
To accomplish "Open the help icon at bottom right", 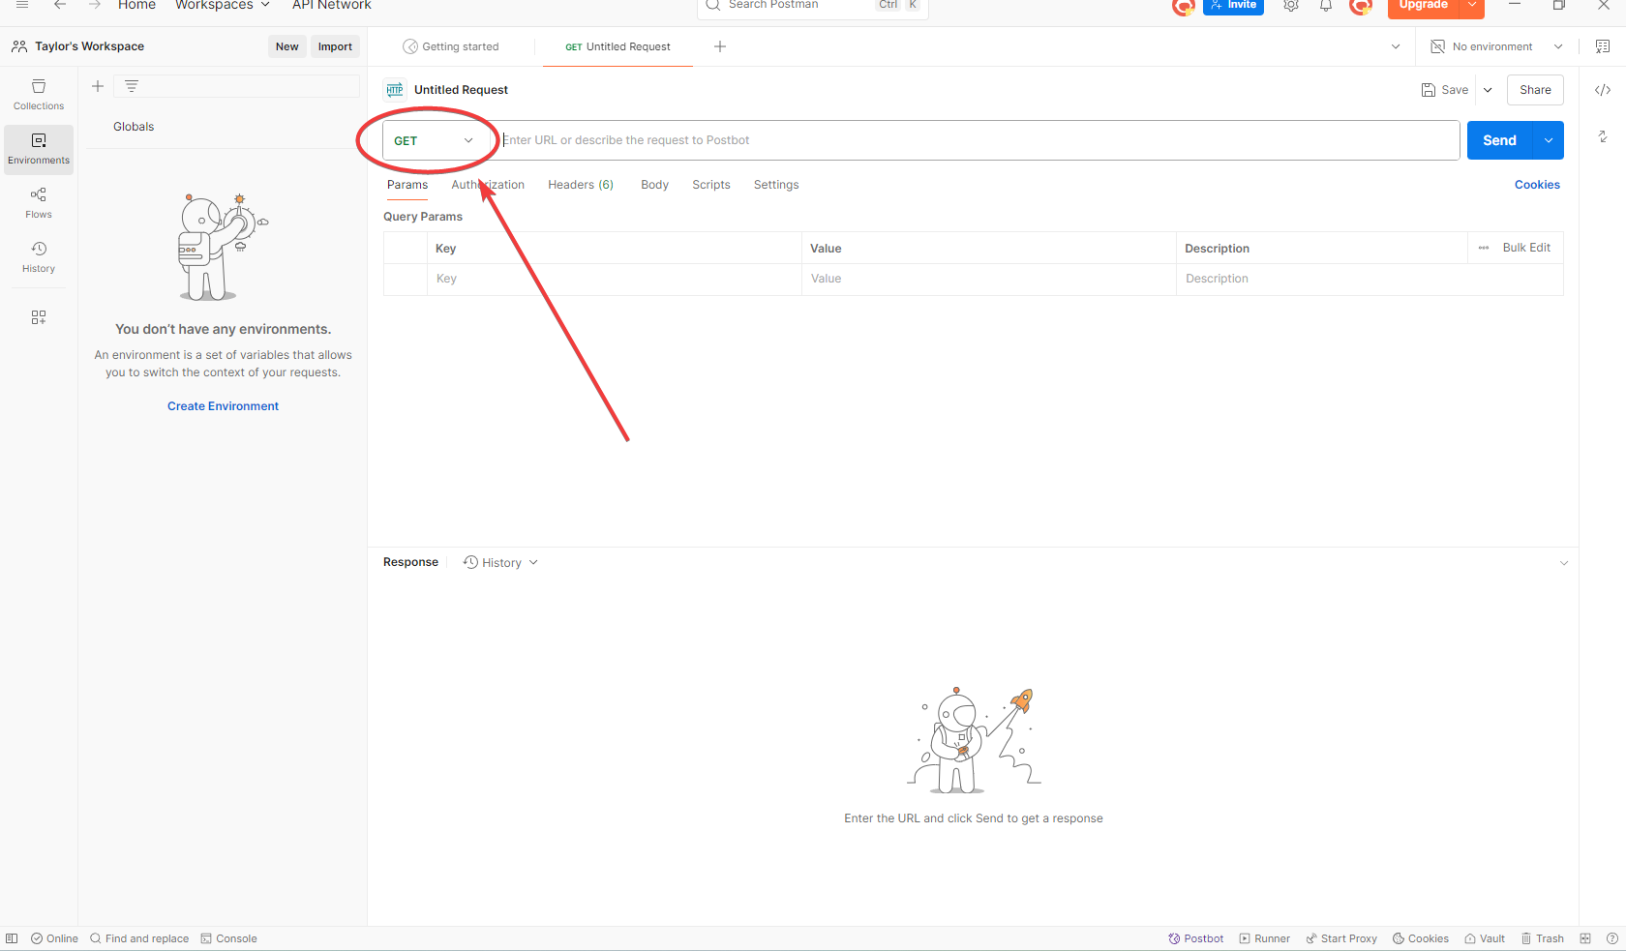I will point(1612,938).
